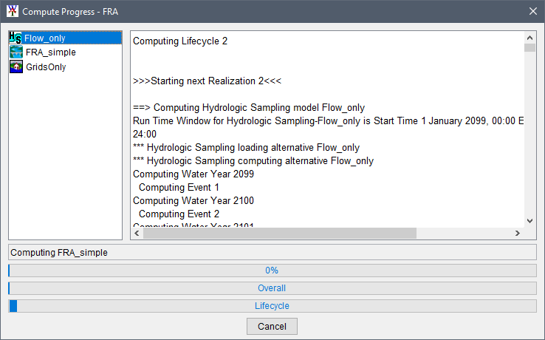Click 'Hydrologic Sampling computing alternative Flow_only' line

point(253,161)
